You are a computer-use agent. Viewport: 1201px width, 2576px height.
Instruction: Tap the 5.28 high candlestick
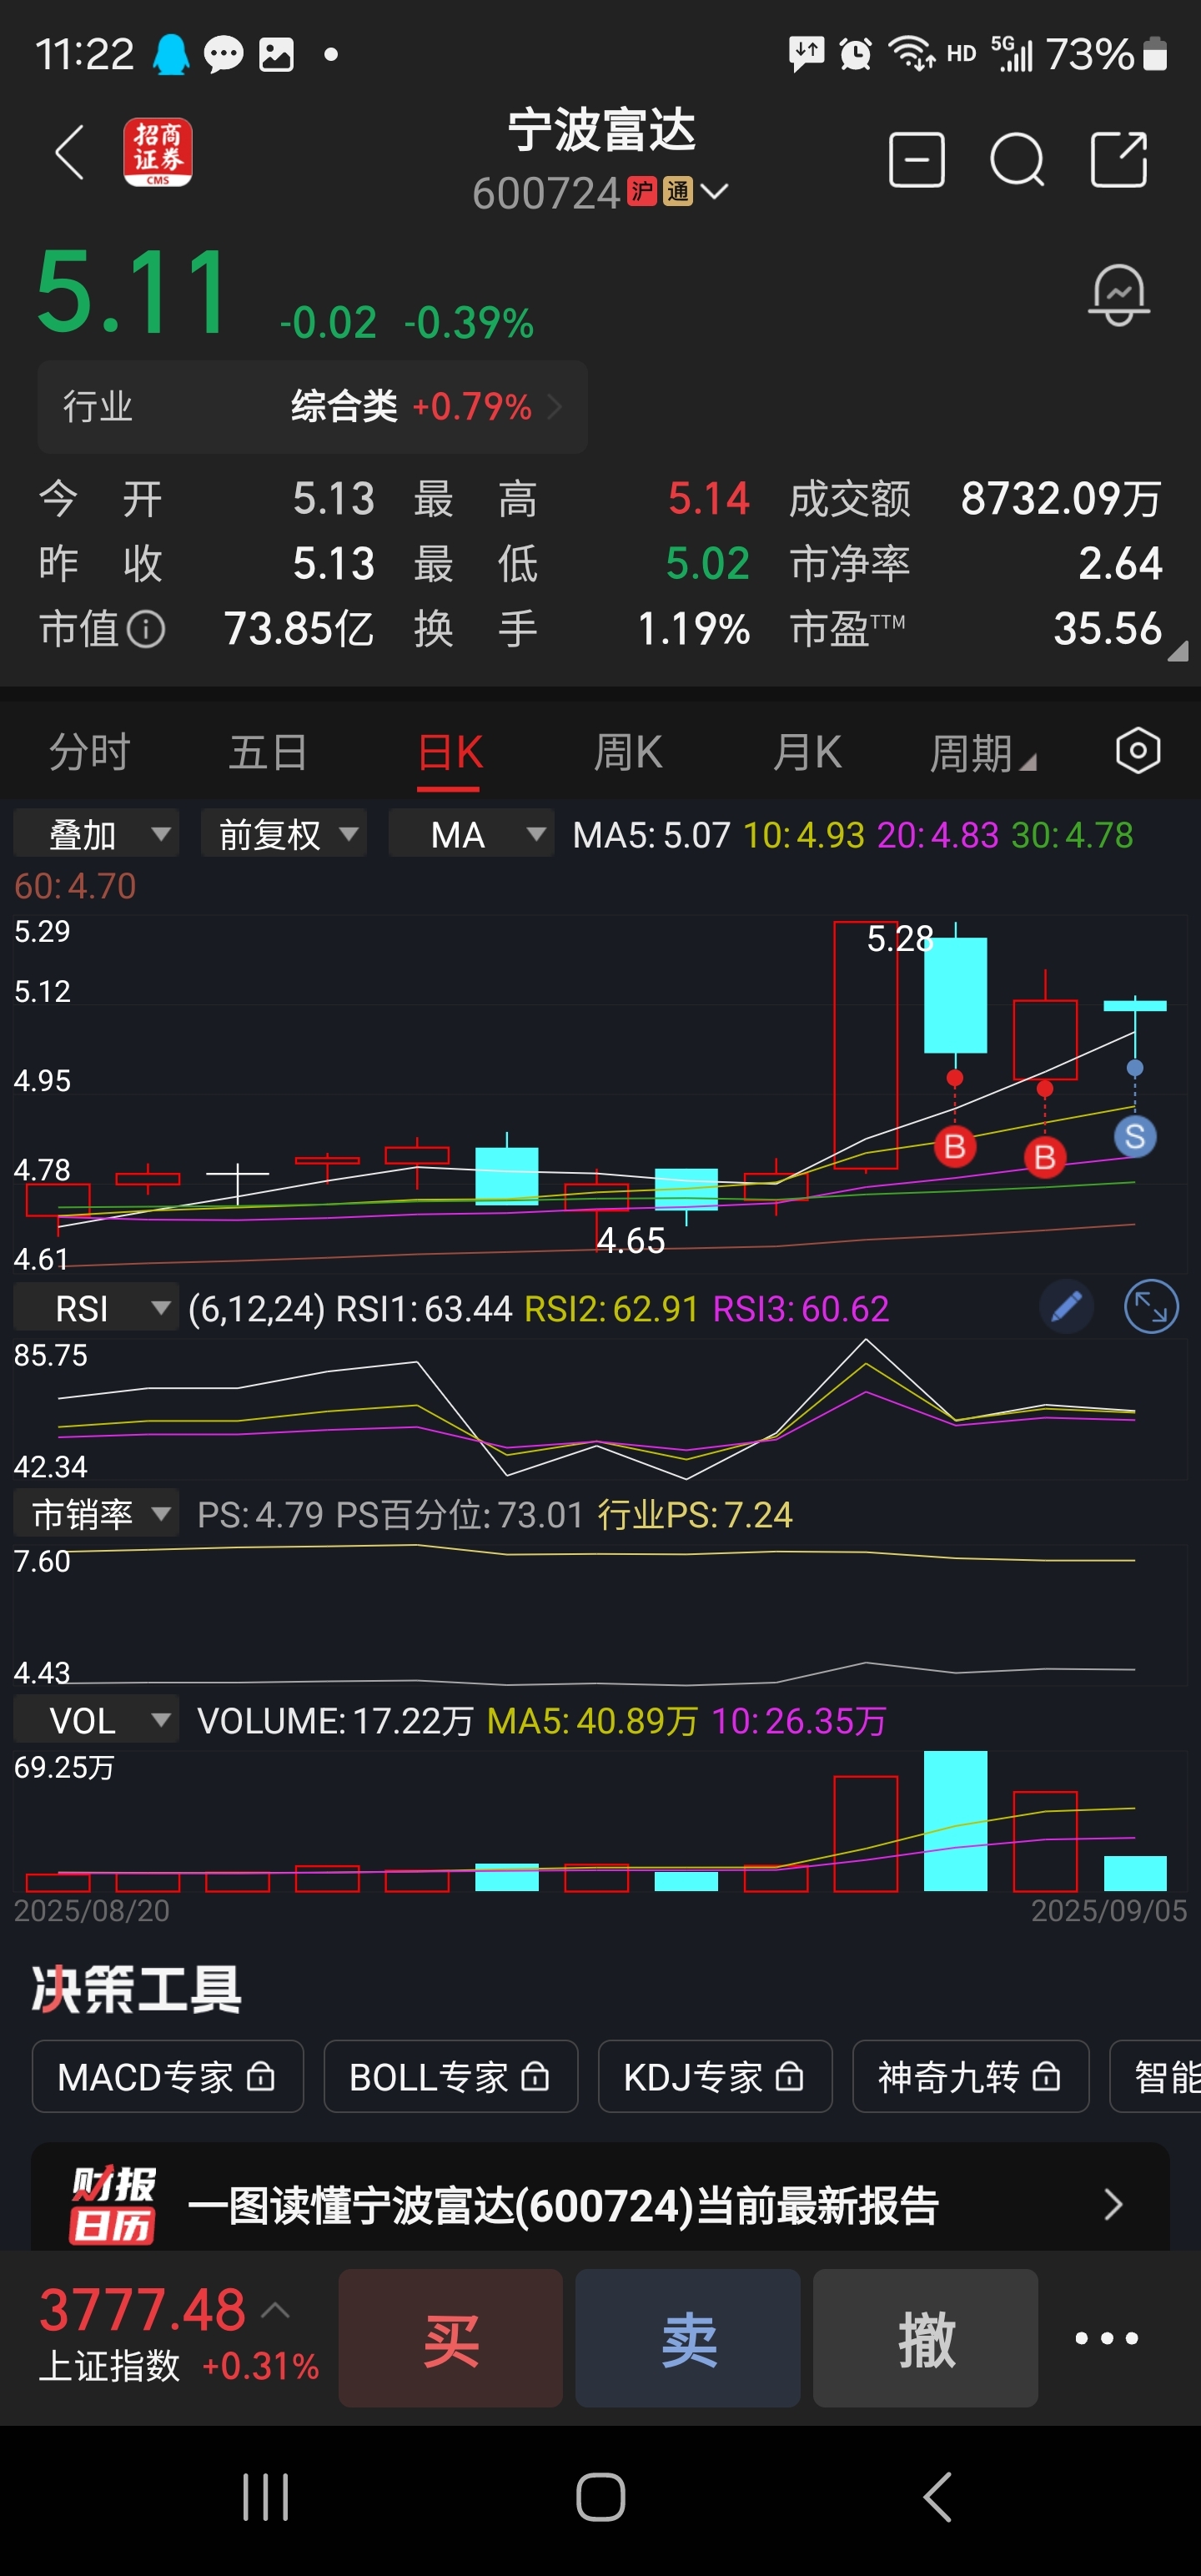pos(866,1045)
